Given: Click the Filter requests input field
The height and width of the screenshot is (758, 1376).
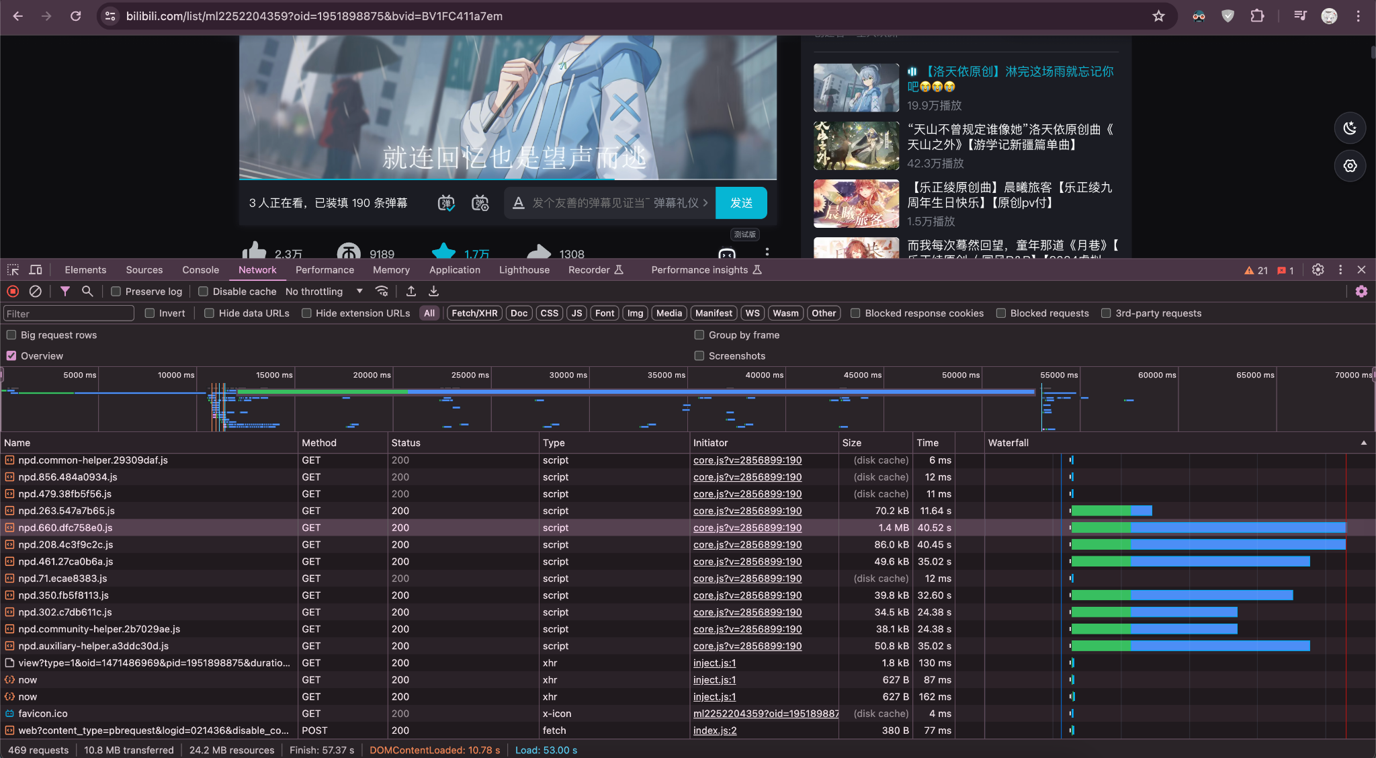Looking at the screenshot, I should click(x=67, y=312).
